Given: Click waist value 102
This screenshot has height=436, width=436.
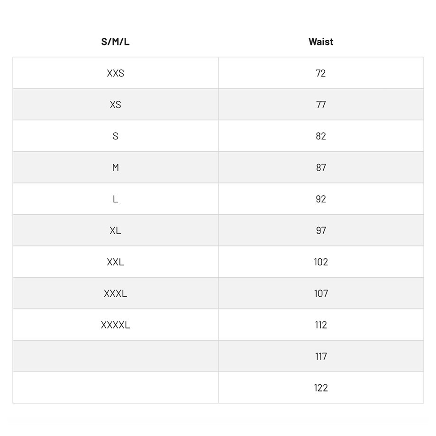Looking at the screenshot, I should click(321, 262).
